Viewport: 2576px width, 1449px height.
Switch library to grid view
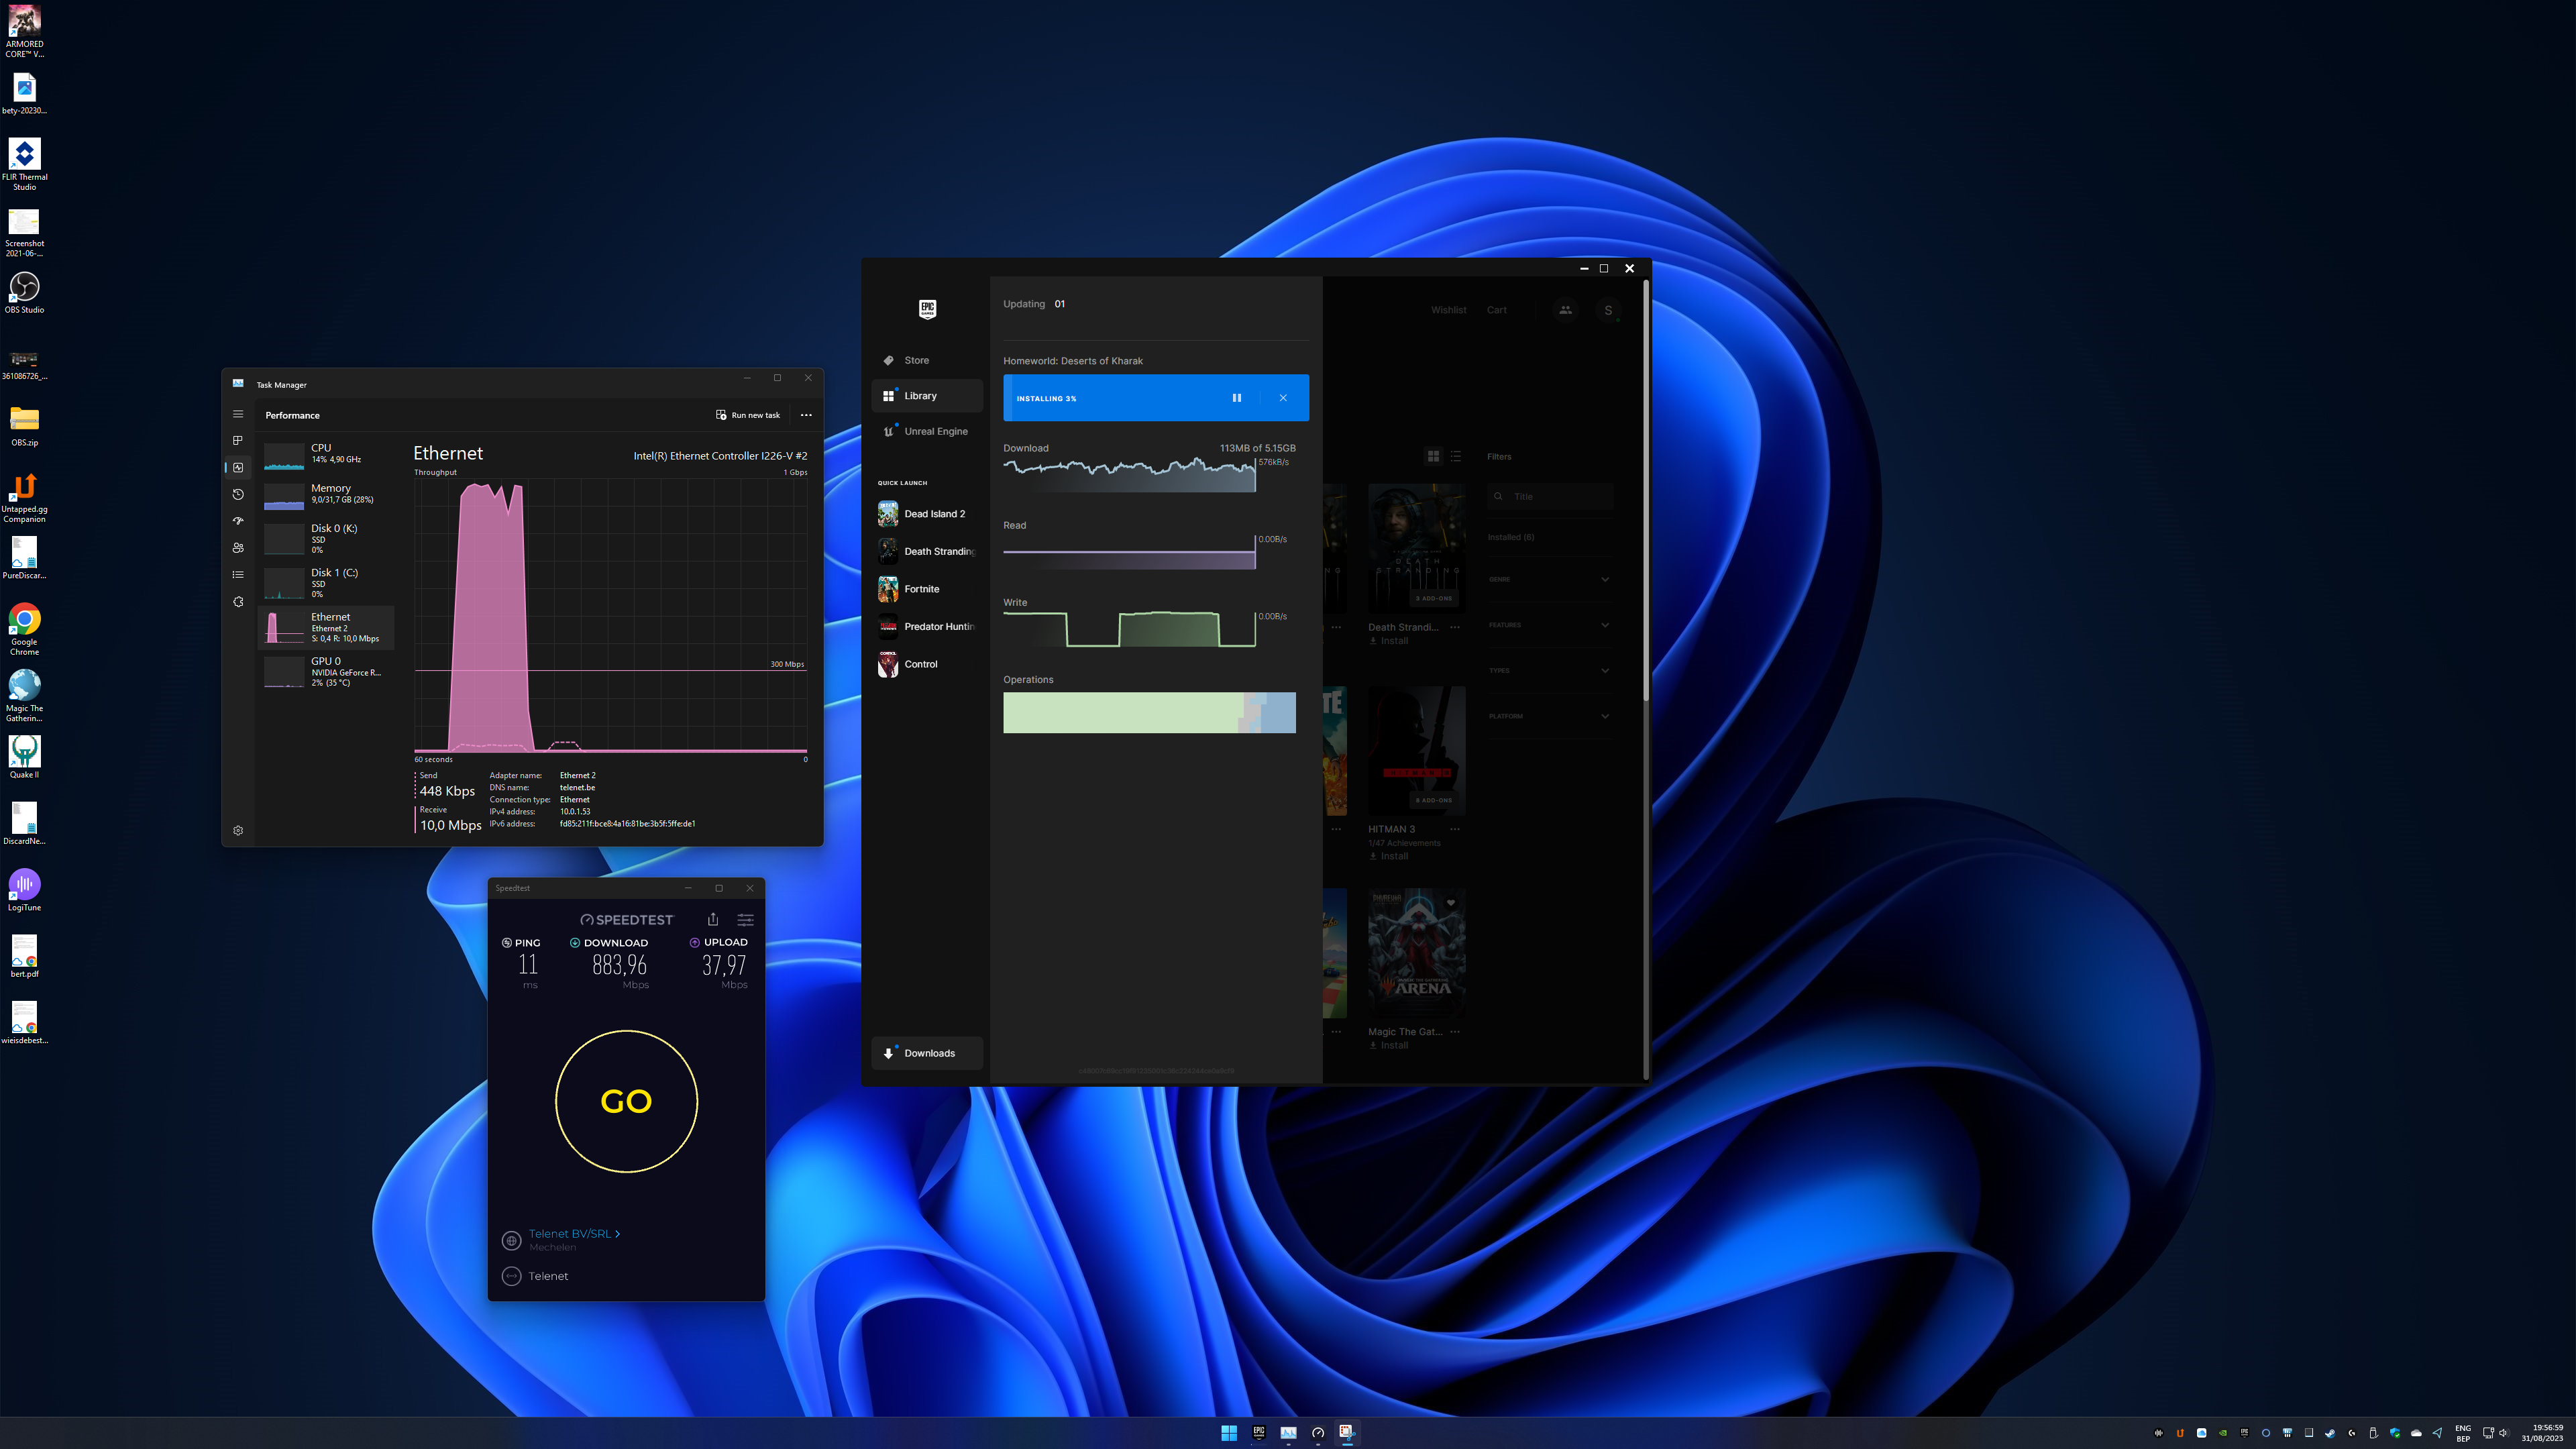click(x=1433, y=456)
